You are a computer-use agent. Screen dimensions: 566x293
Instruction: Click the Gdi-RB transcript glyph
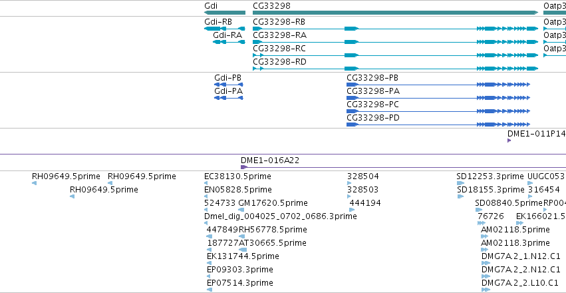click(225, 29)
